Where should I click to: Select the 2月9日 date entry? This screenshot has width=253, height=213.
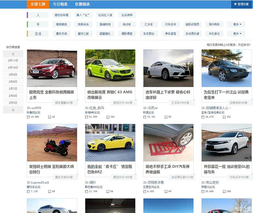13,74
